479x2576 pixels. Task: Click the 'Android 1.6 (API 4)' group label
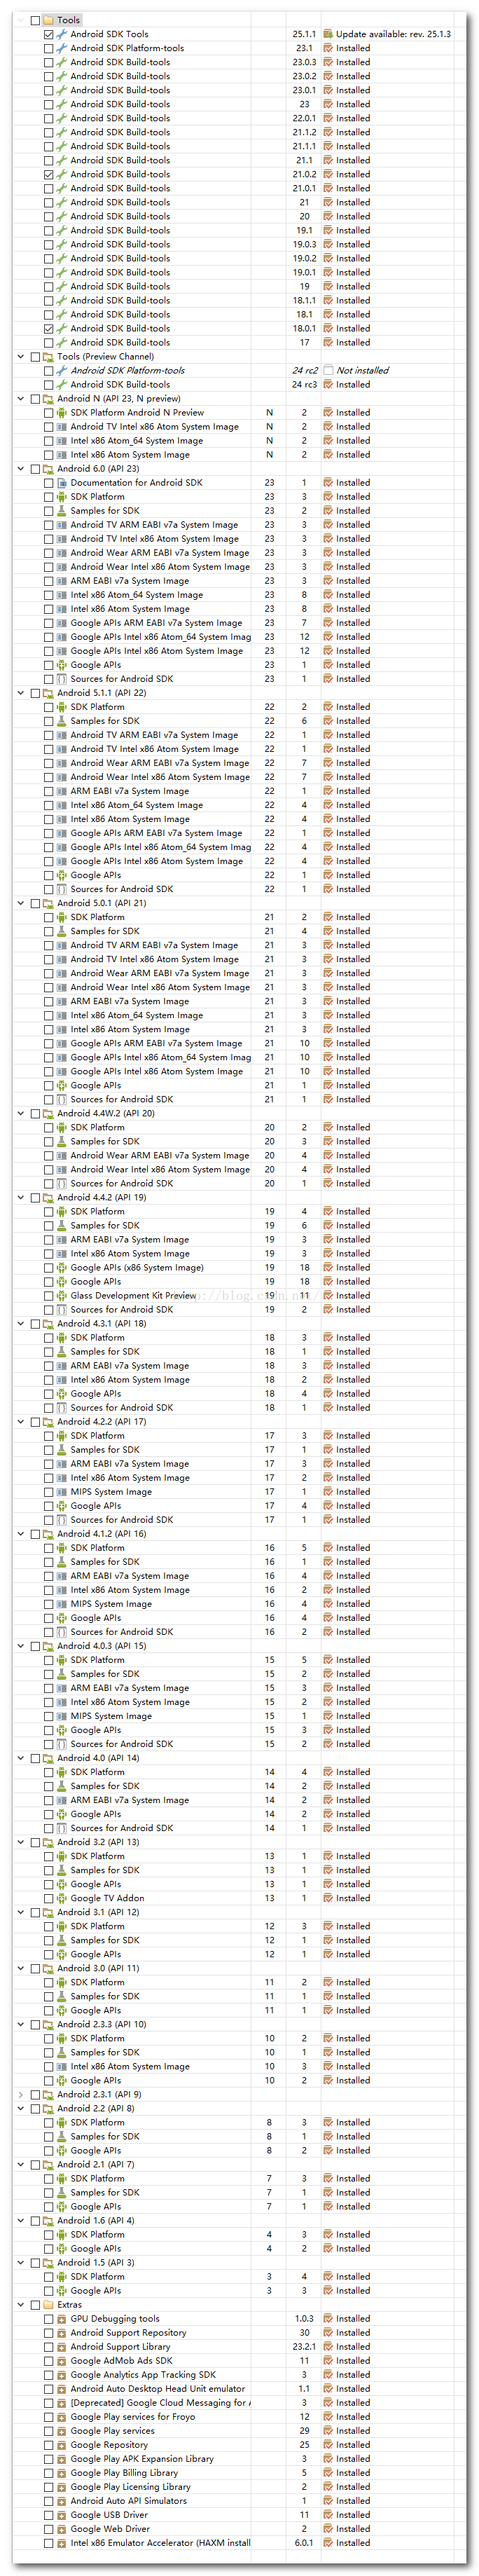(95, 2220)
